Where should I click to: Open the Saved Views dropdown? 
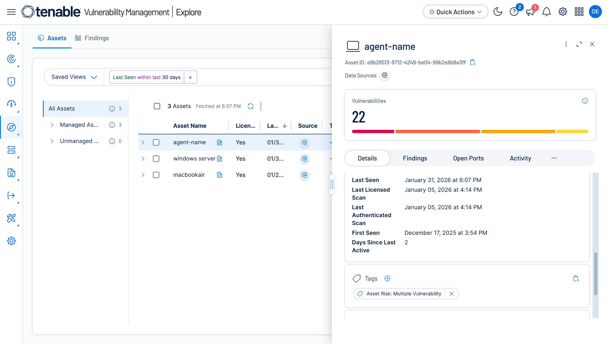(x=74, y=77)
